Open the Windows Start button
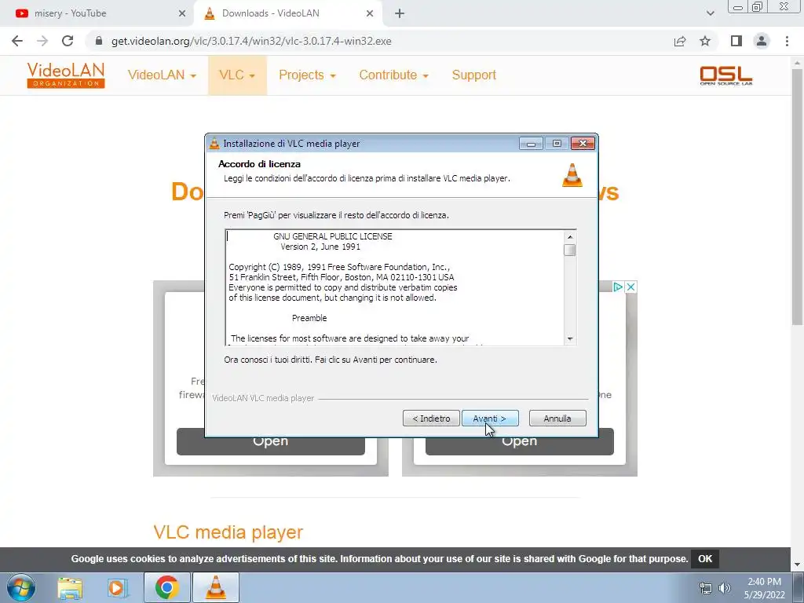 point(21,587)
